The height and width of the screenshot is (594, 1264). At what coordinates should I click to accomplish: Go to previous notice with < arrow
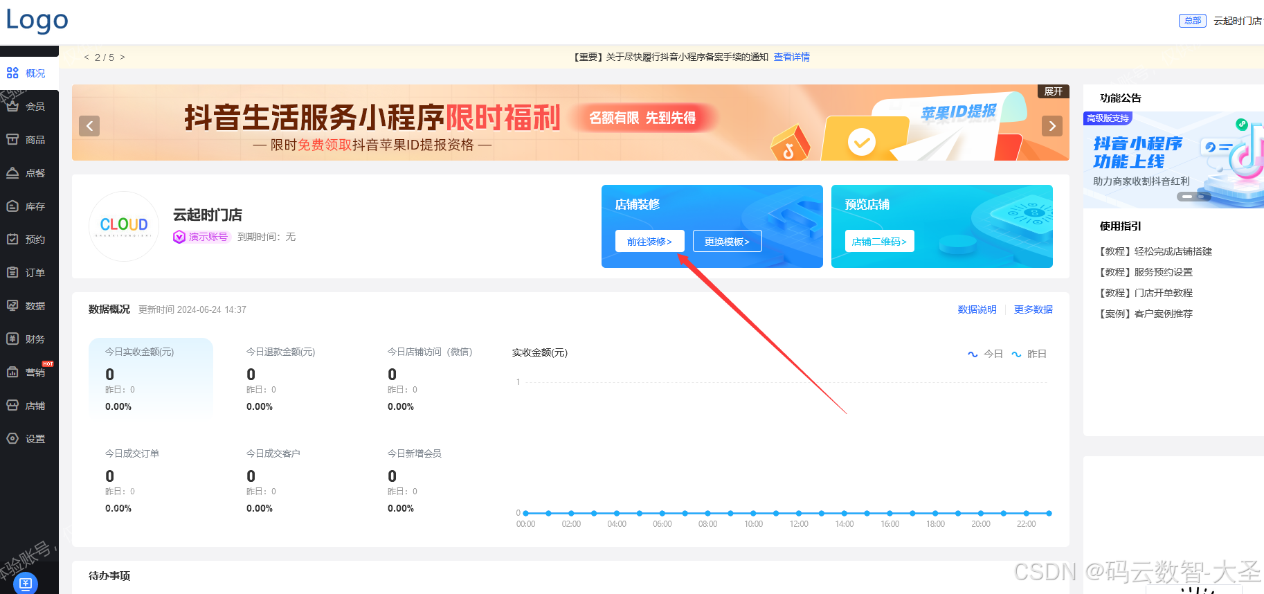coord(87,57)
